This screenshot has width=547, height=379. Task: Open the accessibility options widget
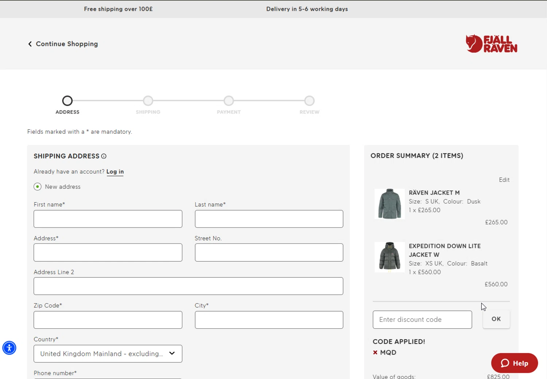tap(9, 348)
